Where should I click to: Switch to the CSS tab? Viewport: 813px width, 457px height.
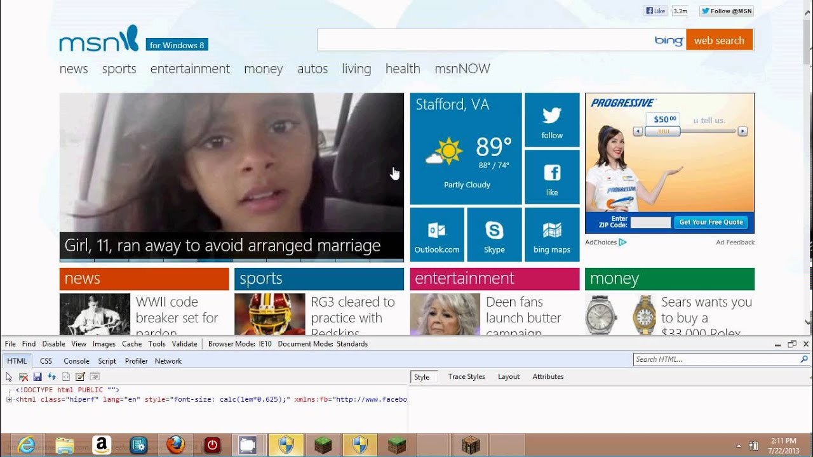[46, 361]
